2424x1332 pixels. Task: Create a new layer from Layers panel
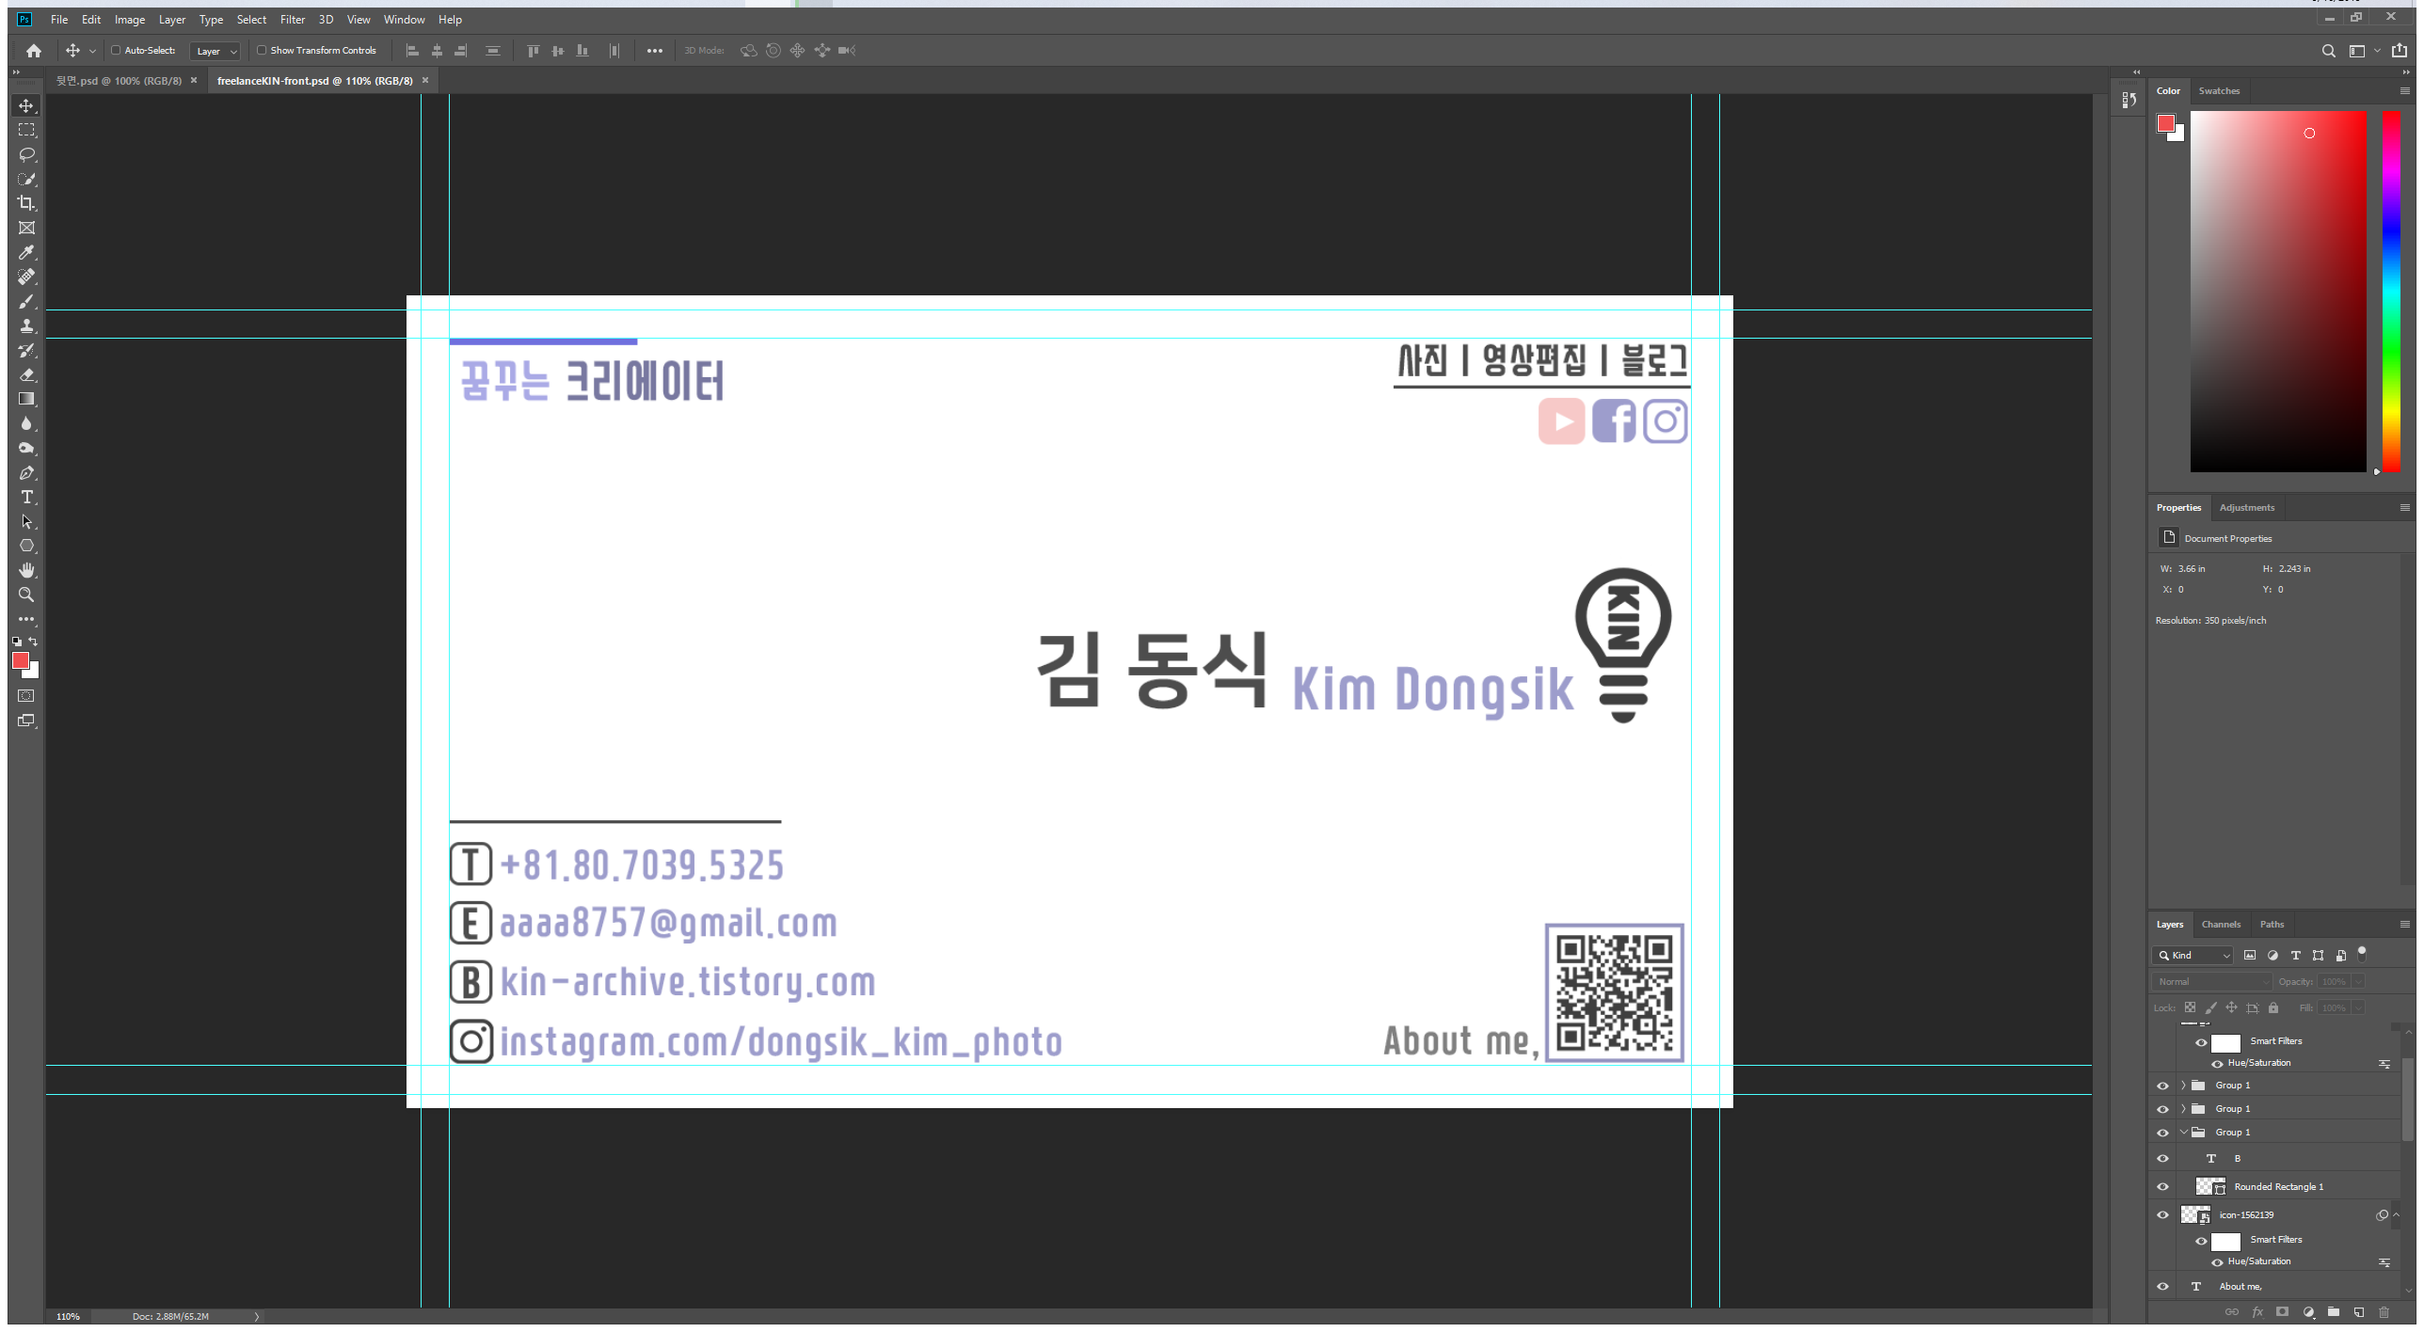click(2358, 1312)
